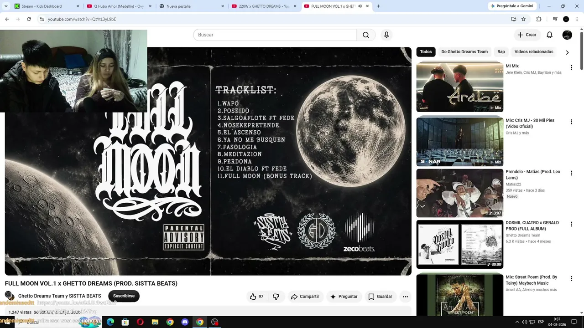This screenshot has height=328, width=584.
Task: Click the Preguntar button
Action: [344, 297]
